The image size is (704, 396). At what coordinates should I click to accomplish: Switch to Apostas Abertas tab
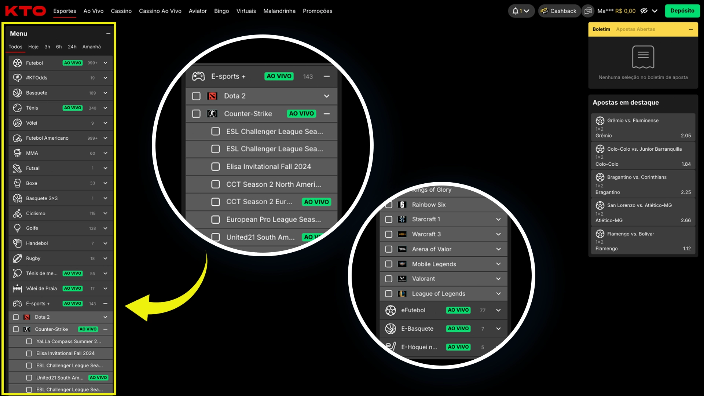[x=635, y=29]
